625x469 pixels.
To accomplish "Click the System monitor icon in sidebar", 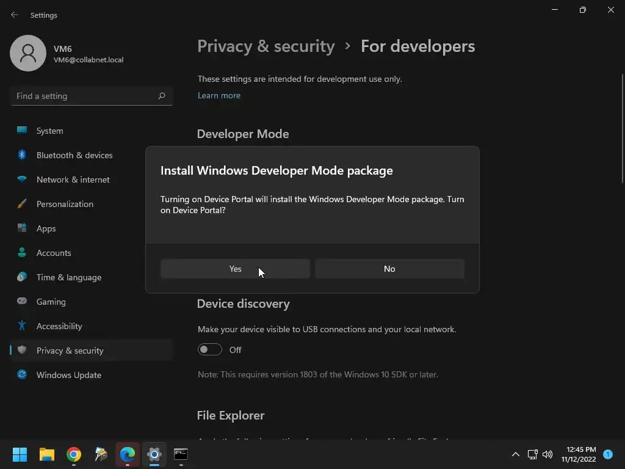I will [22, 130].
